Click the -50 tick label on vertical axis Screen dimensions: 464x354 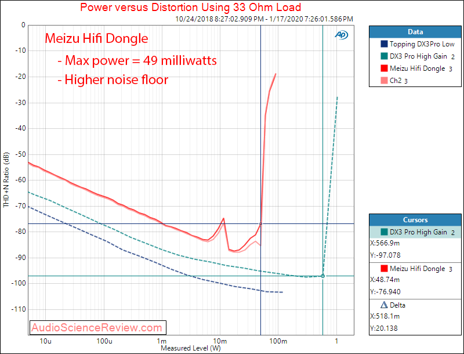(x=20, y=154)
